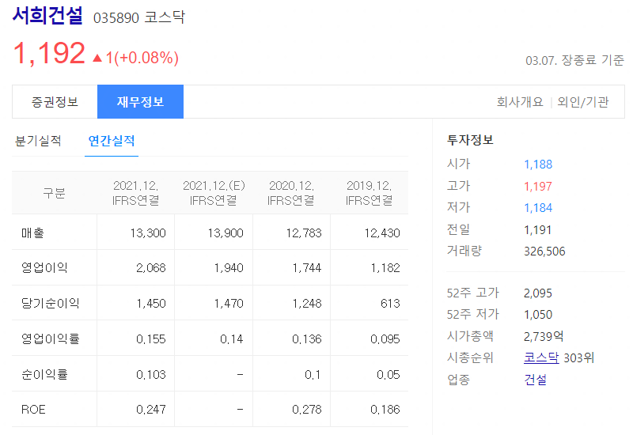633x435 pixels.
Task: Open the 회사개요 link
Action: (x=520, y=102)
